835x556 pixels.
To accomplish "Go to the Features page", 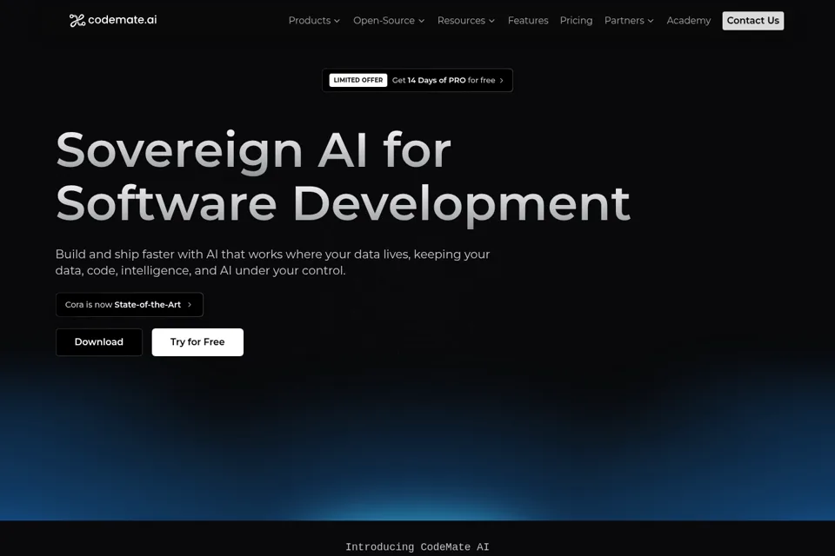I will click(x=528, y=20).
